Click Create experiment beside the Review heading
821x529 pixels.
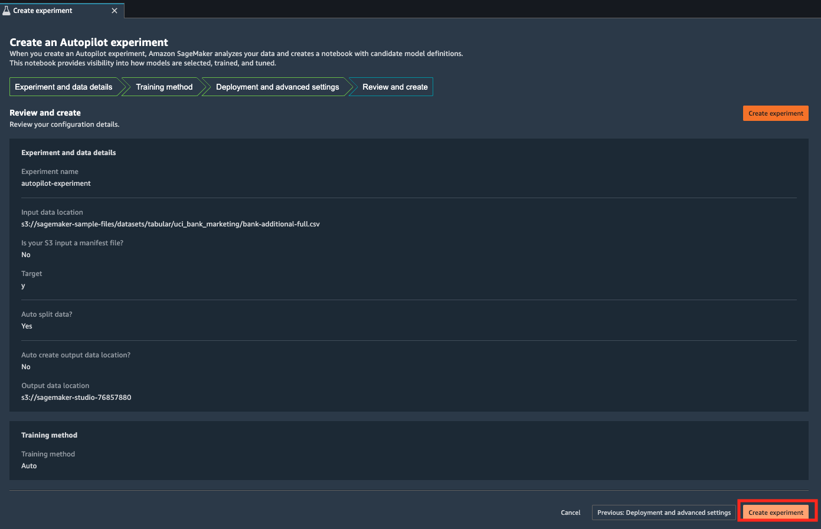coord(776,113)
